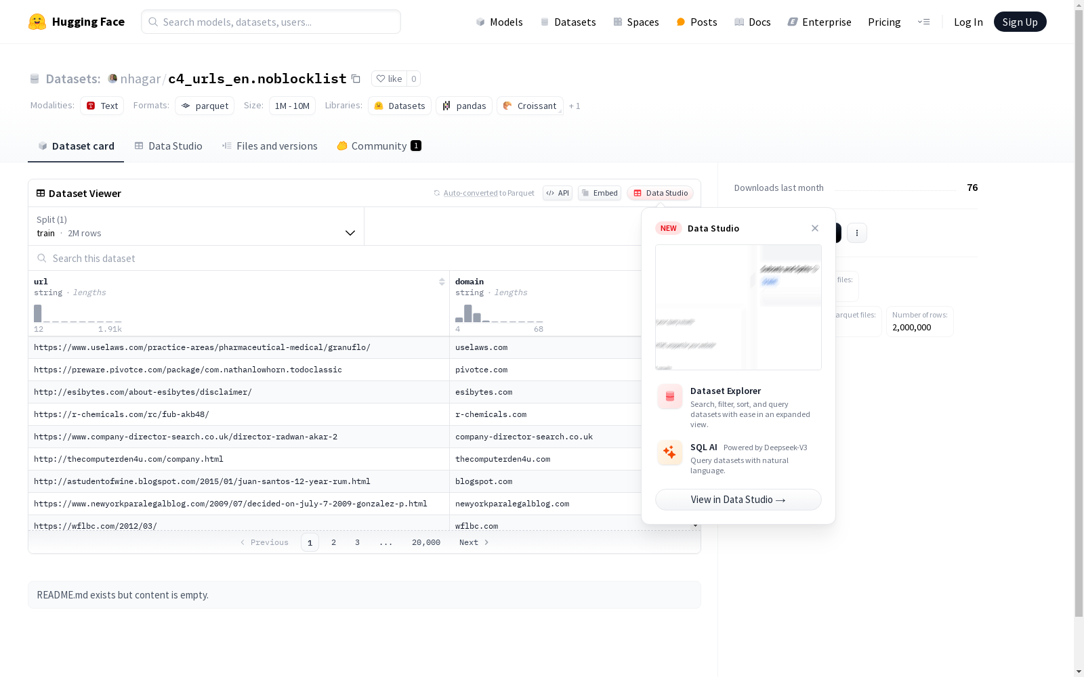This screenshot has height=677, width=1084.
Task: Close the Data Studio popup
Action: [x=815, y=228]
